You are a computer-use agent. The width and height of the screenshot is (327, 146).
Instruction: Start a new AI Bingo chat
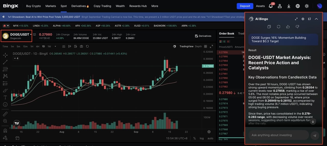coord(309,19)
